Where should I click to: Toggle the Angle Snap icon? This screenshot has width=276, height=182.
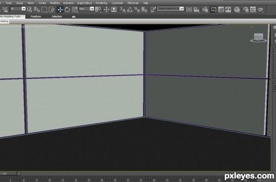130,10
